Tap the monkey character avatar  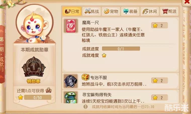point(35,27)
